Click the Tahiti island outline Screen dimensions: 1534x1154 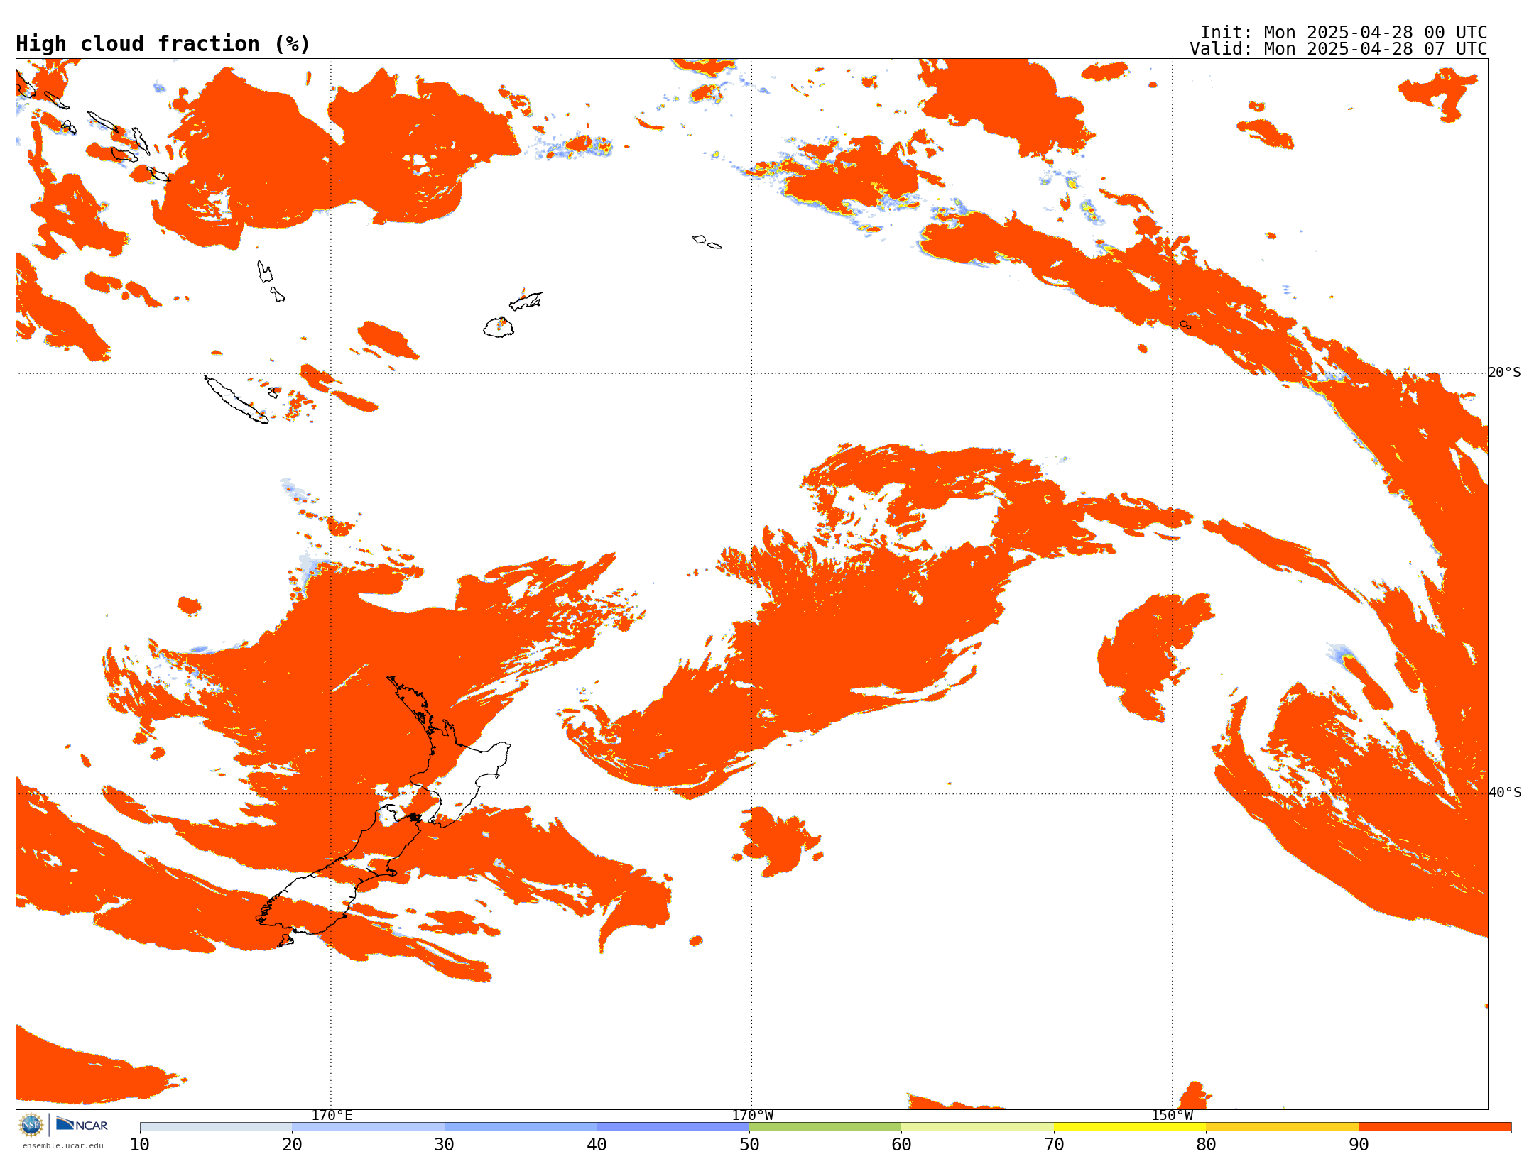click(1185, 325)
